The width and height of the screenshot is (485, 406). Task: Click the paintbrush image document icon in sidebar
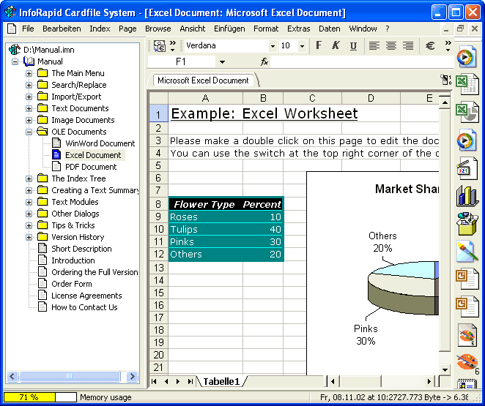(x=467, y=252)
